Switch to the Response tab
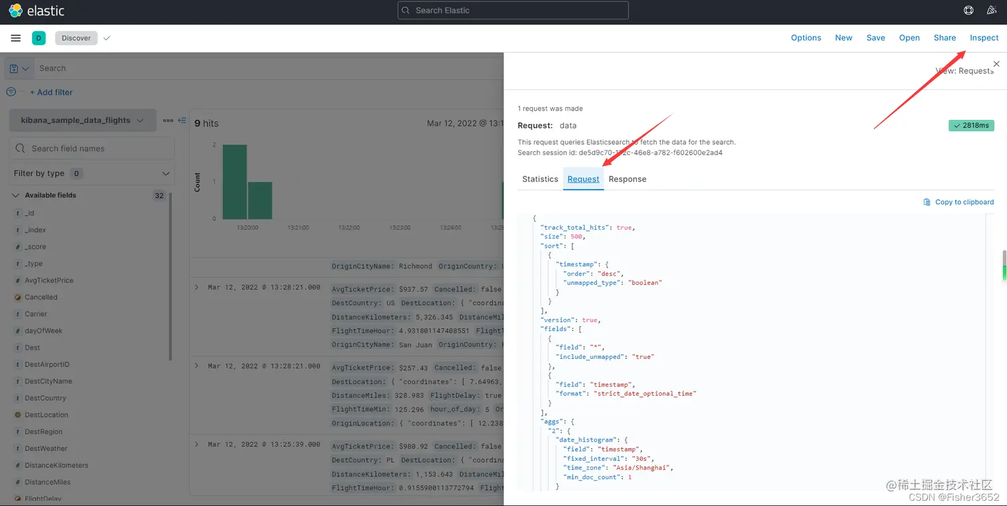The image size is (1007, 506). pos(627,179)
